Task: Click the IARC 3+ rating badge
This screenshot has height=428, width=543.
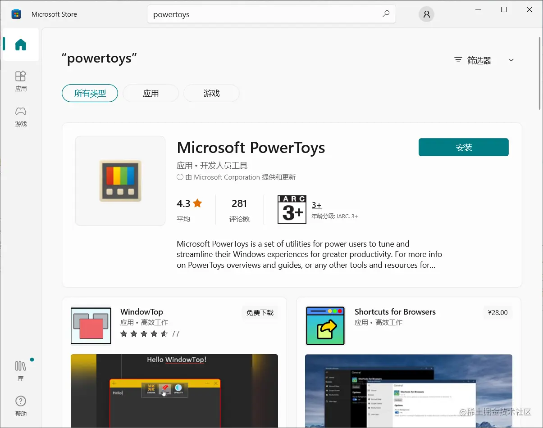Action: tap(292, 210)
